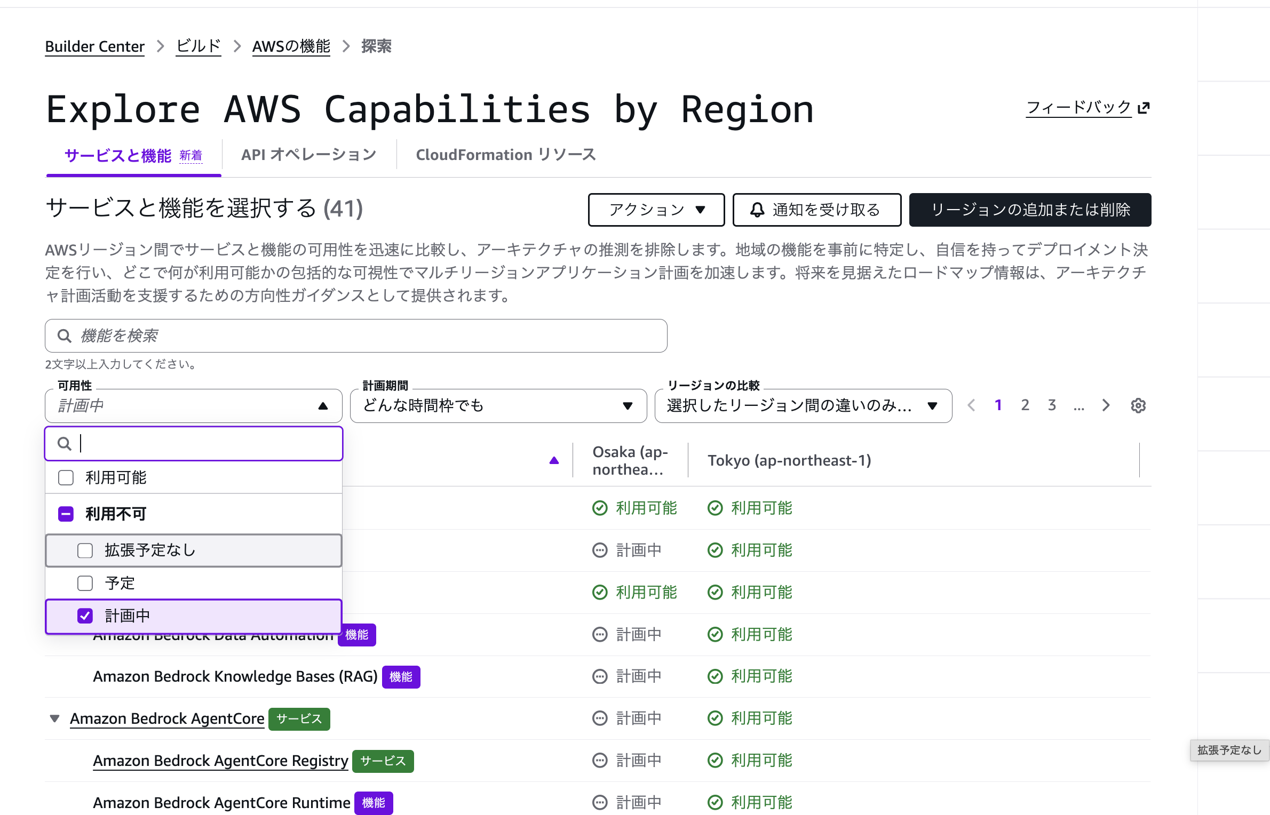This screenshot has width=1270, height=815.
Task: Open the ビルド breadcrumb link
Action: 199,46
